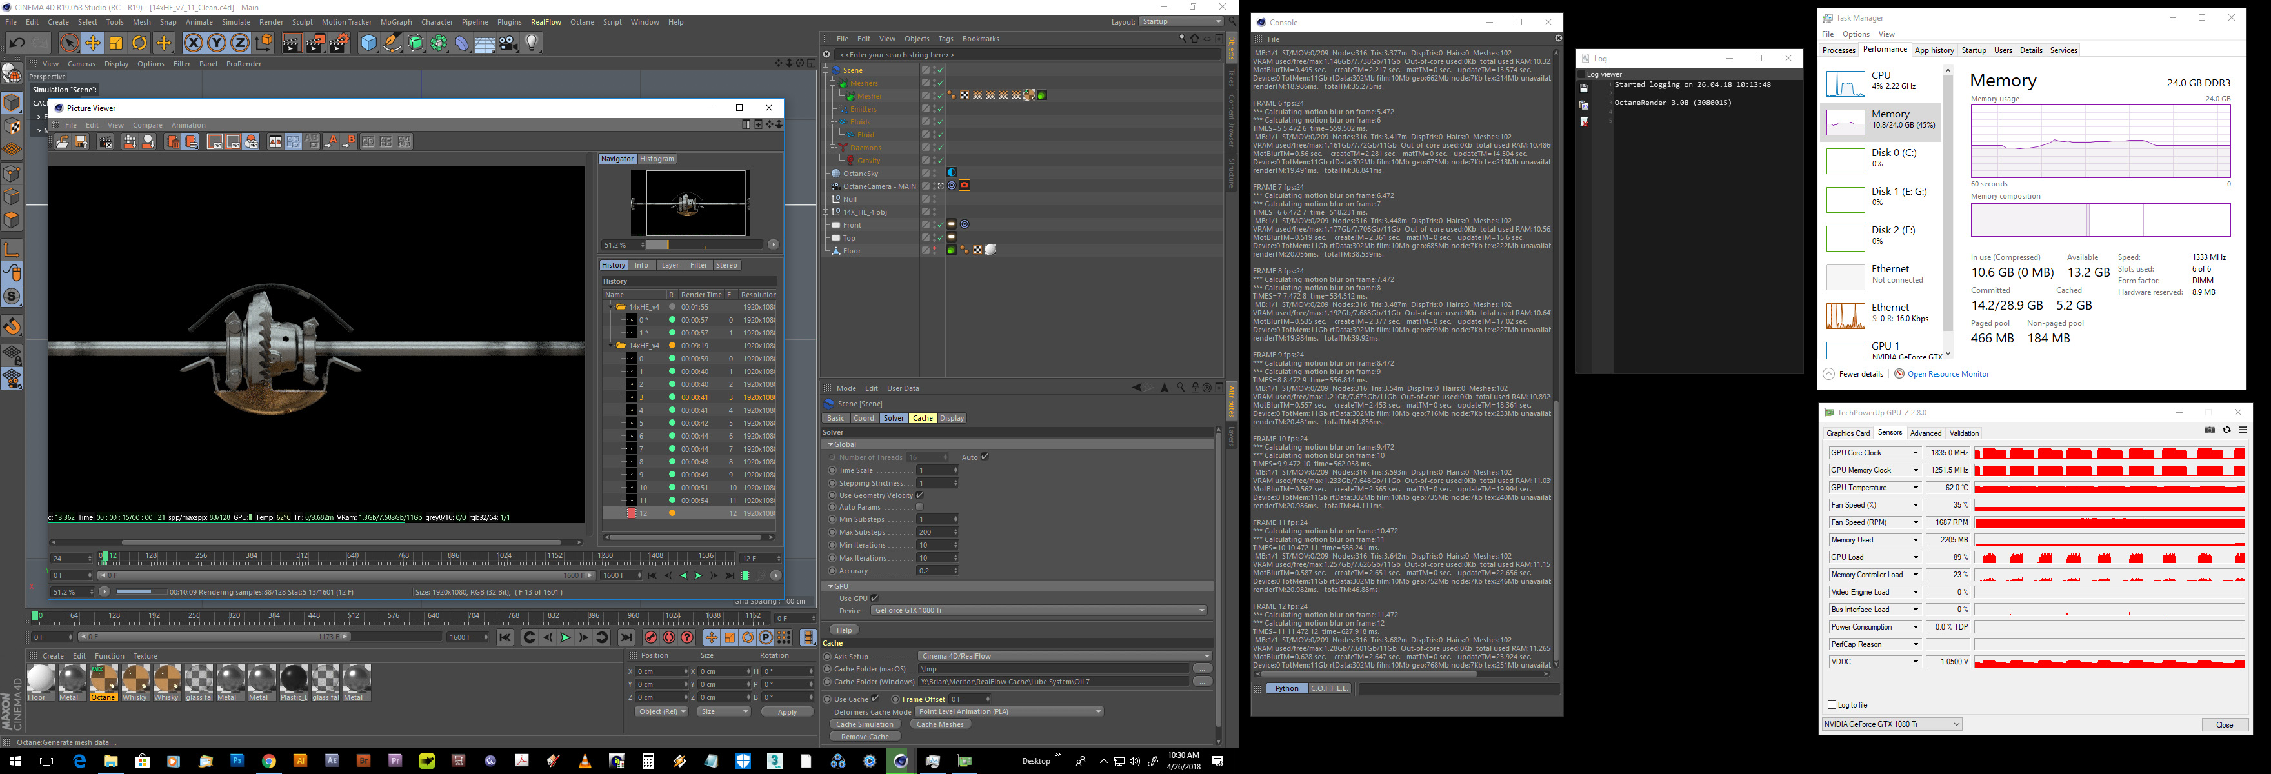Click the Cube primitive icon
Image resolution: width=2271 pixels, height=774 pixels.
click(368, 43)
